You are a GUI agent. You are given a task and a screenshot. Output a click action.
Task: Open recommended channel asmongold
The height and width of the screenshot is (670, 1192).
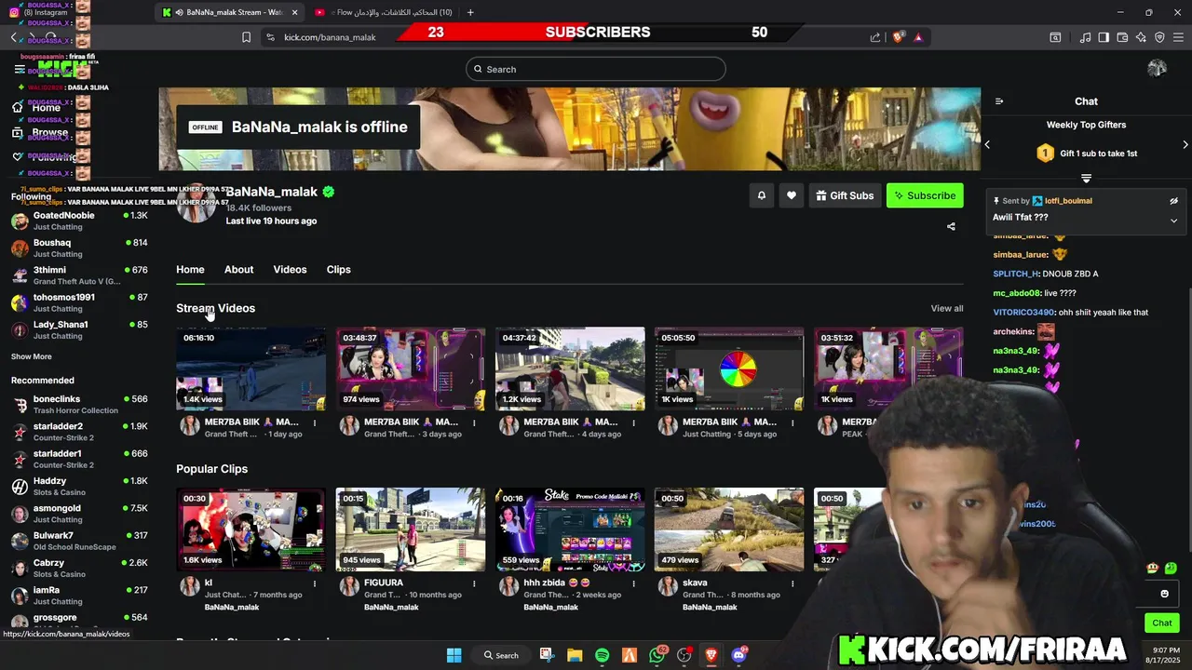pyautogui.click(x=79, y=514)
